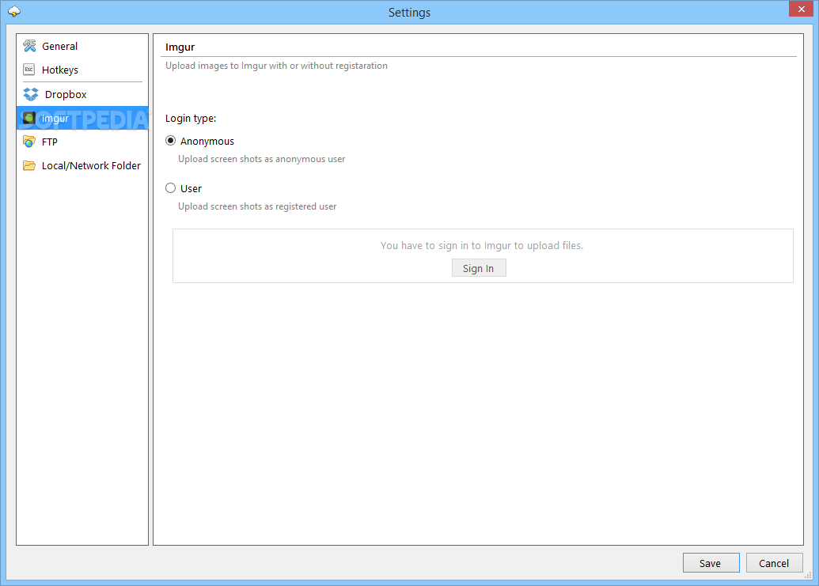Click the Sign In button
The height and width of the screenshot is (586, 819).
pyautogui.click(x=479, y=268)
